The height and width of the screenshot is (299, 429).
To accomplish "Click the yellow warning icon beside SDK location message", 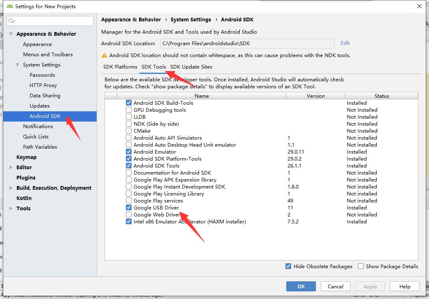I will [x=104, y=55].
